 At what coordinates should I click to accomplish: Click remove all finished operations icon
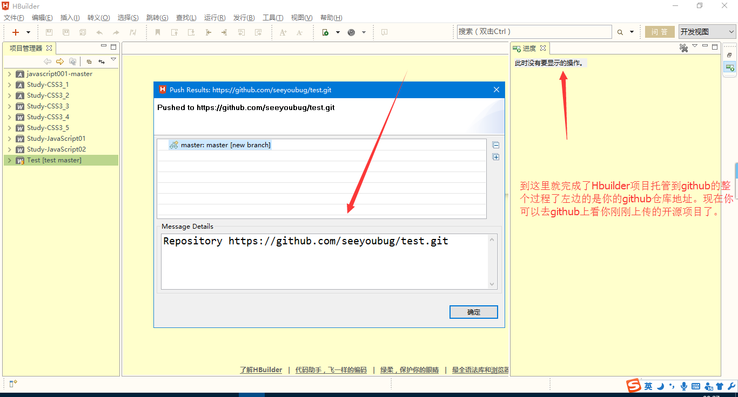coord(683,48)
